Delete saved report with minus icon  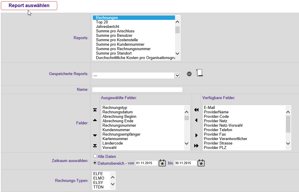point(189,74)
